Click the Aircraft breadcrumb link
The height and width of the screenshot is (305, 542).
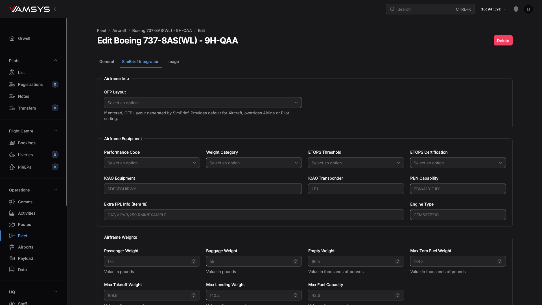coord(119,30)
